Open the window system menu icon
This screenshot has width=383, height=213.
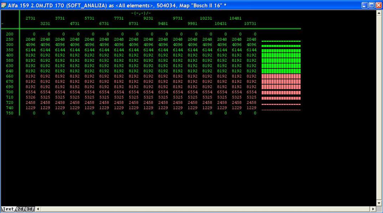pyautogui.click(x=4, y=5)
